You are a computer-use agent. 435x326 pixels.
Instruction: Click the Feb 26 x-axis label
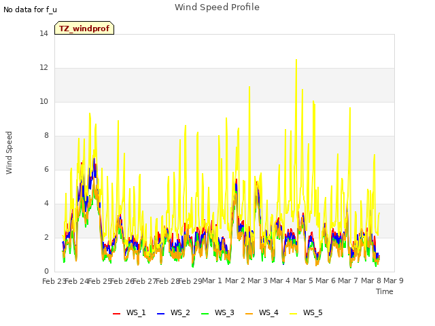click(x=122, y=281)
